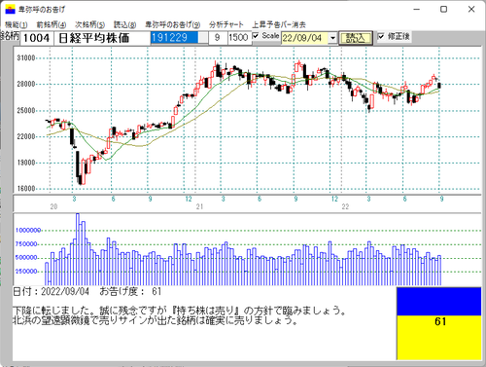Click the year label 21 on time axis
Viewport: 486px width, 367px height.
[199, 206]
